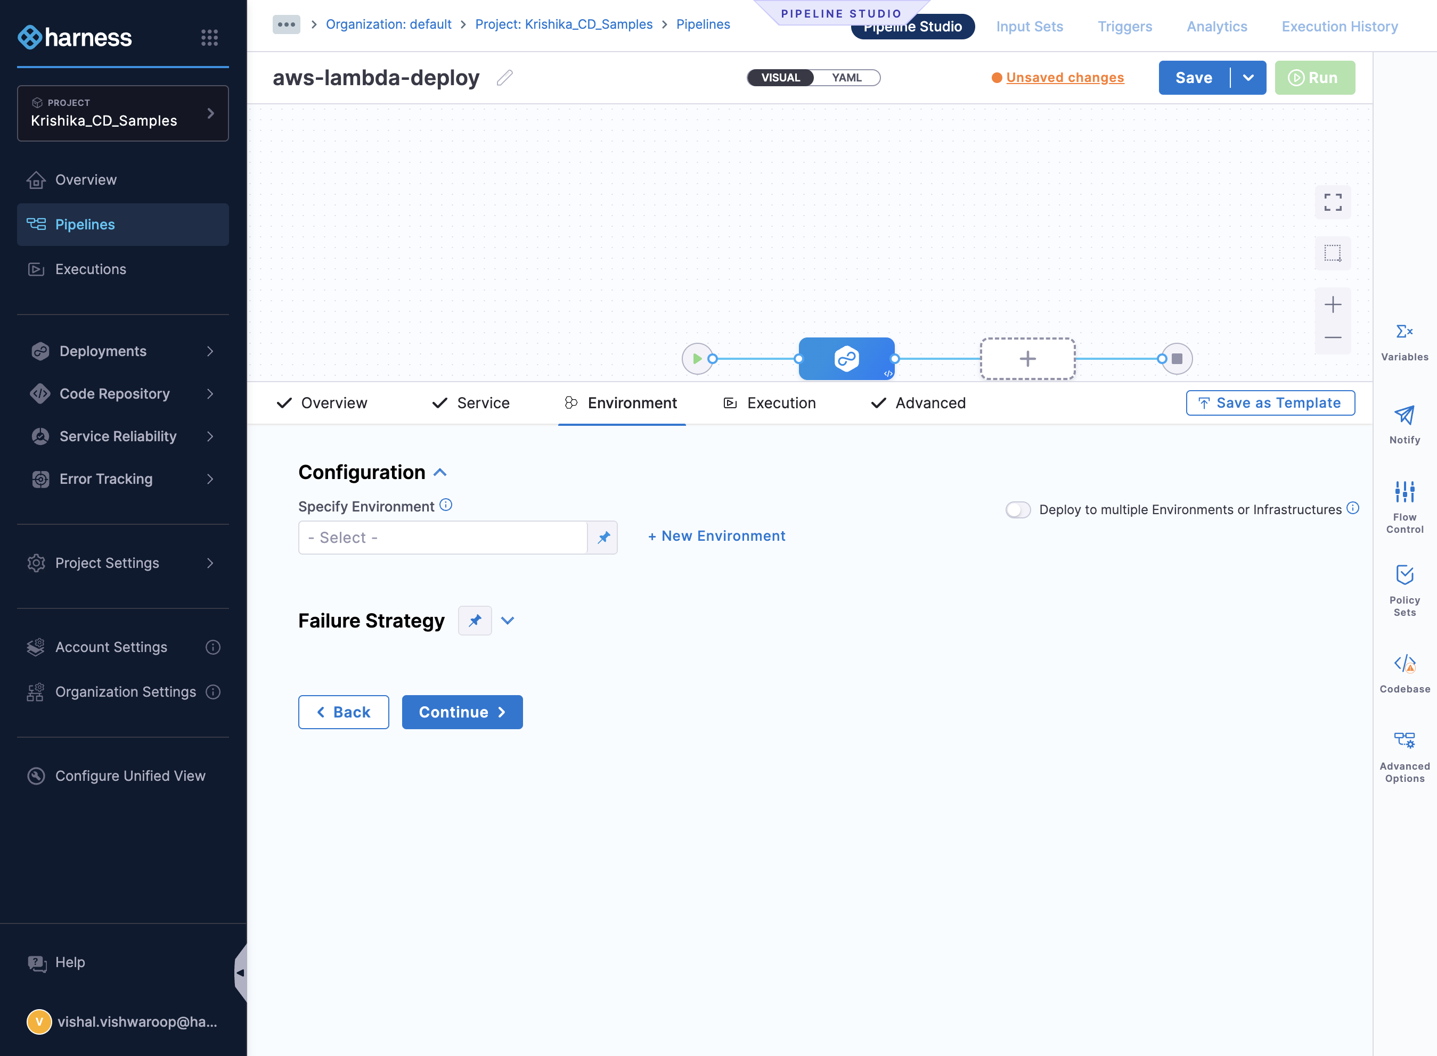Collapse the sidebar with arrow handle
This screenshot has height=1056, width=1437.
point(240,973)
